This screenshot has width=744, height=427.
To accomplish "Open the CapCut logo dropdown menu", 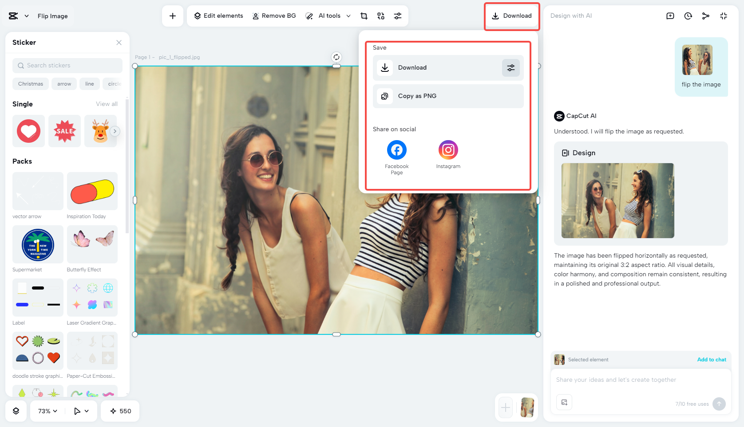I will coord(18,16).
